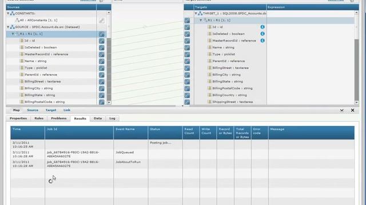The image size is (366, 205).
Task: Open the Data tab
Action: (98, 118)
